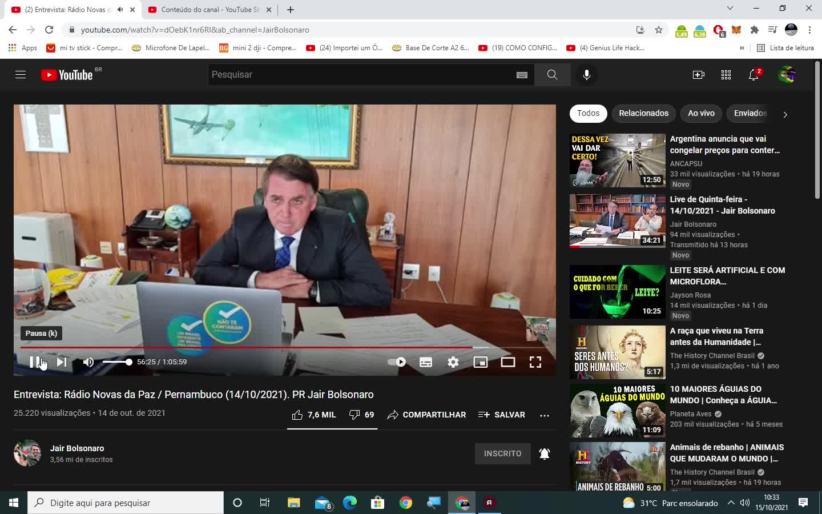Open the on-screen keyboard icon in search
The image size is (822, 514).
[522, 74]
